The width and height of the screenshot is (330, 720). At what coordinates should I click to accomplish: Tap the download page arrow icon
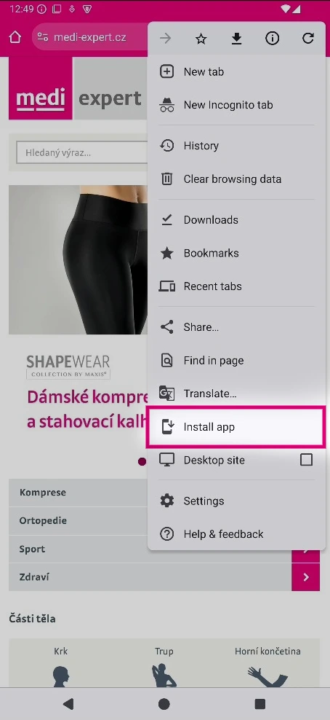point(236,39)
